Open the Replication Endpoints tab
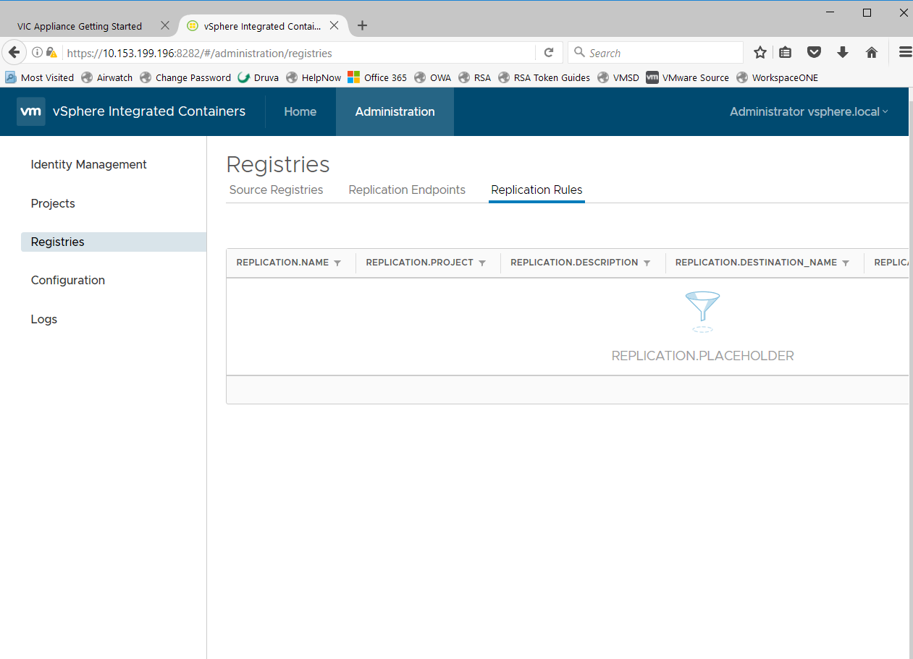913x659 pixels. pyautogui.click(x=407, y=190)
